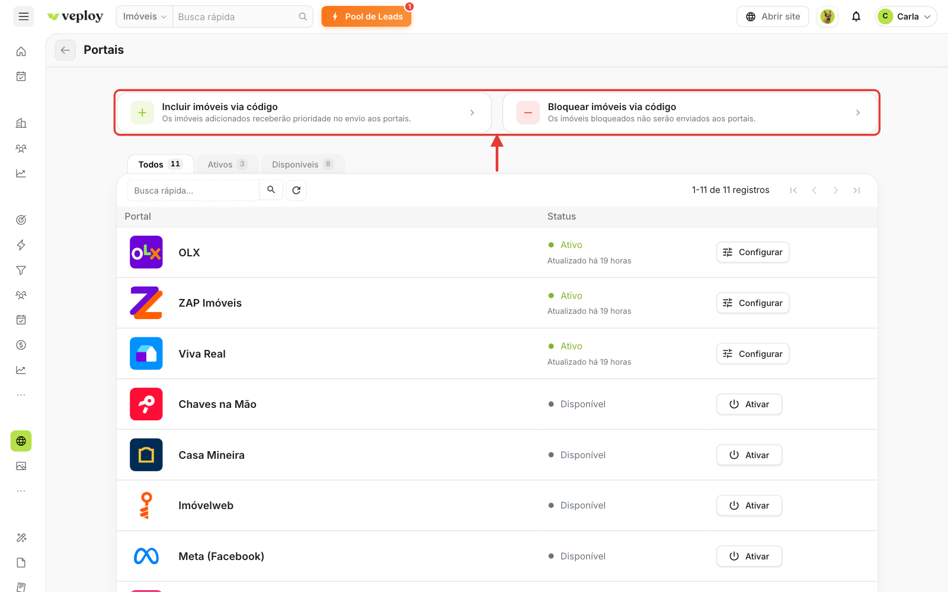Go to the previous page of records
This screenshot has width=948, height=592.
pos(814,190)
